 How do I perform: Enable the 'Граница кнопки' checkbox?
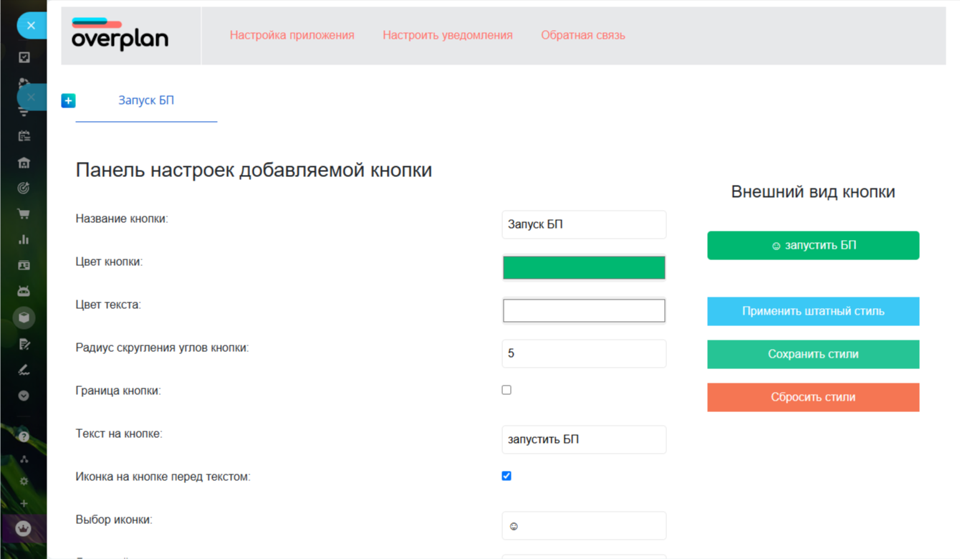[x=507, y=390]
